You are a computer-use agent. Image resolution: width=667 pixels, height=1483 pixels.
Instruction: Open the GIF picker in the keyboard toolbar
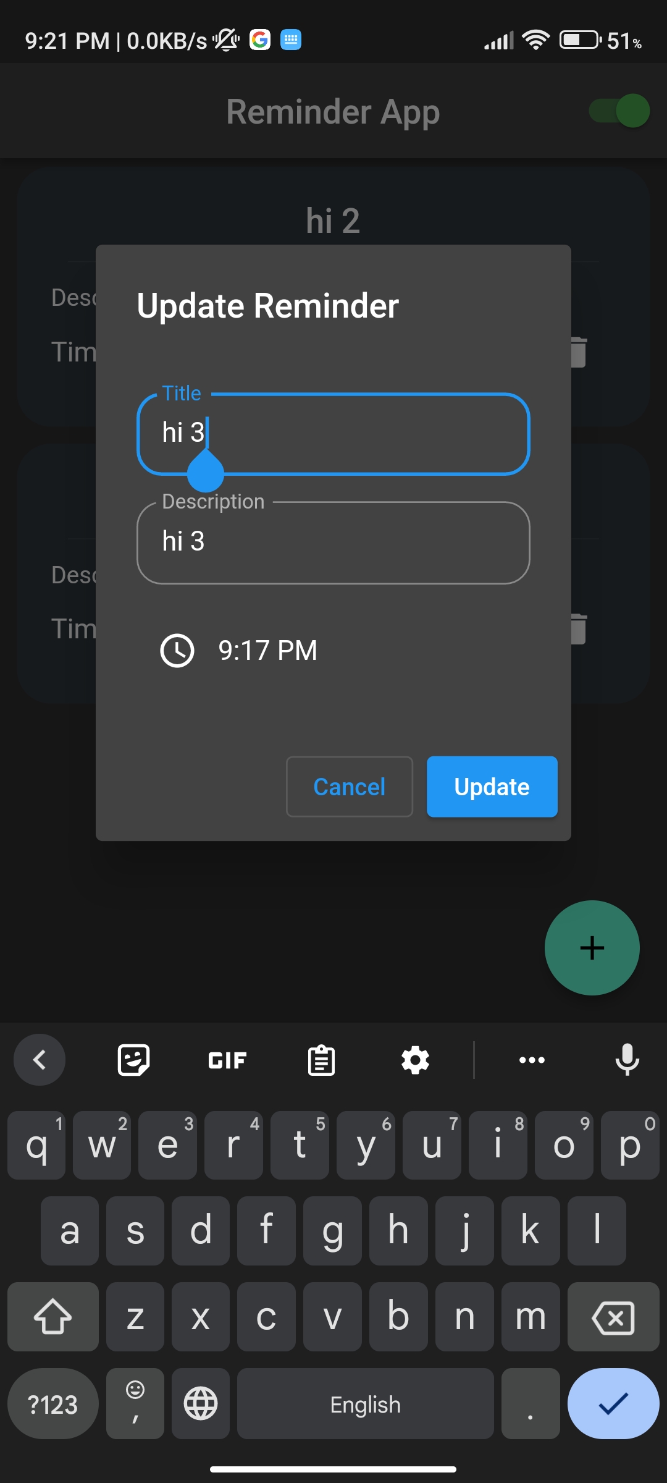[226, 1060]
